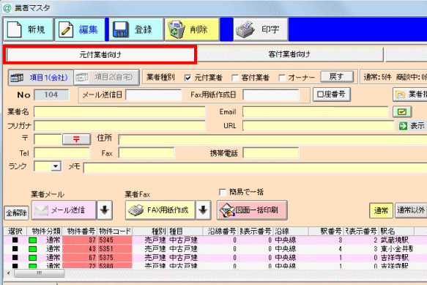
Task: Click the メール送信 envelope button
Action: pos(64,210)
